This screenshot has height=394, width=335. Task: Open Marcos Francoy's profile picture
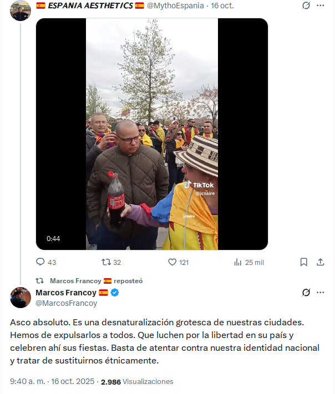[x=21, y=298]
